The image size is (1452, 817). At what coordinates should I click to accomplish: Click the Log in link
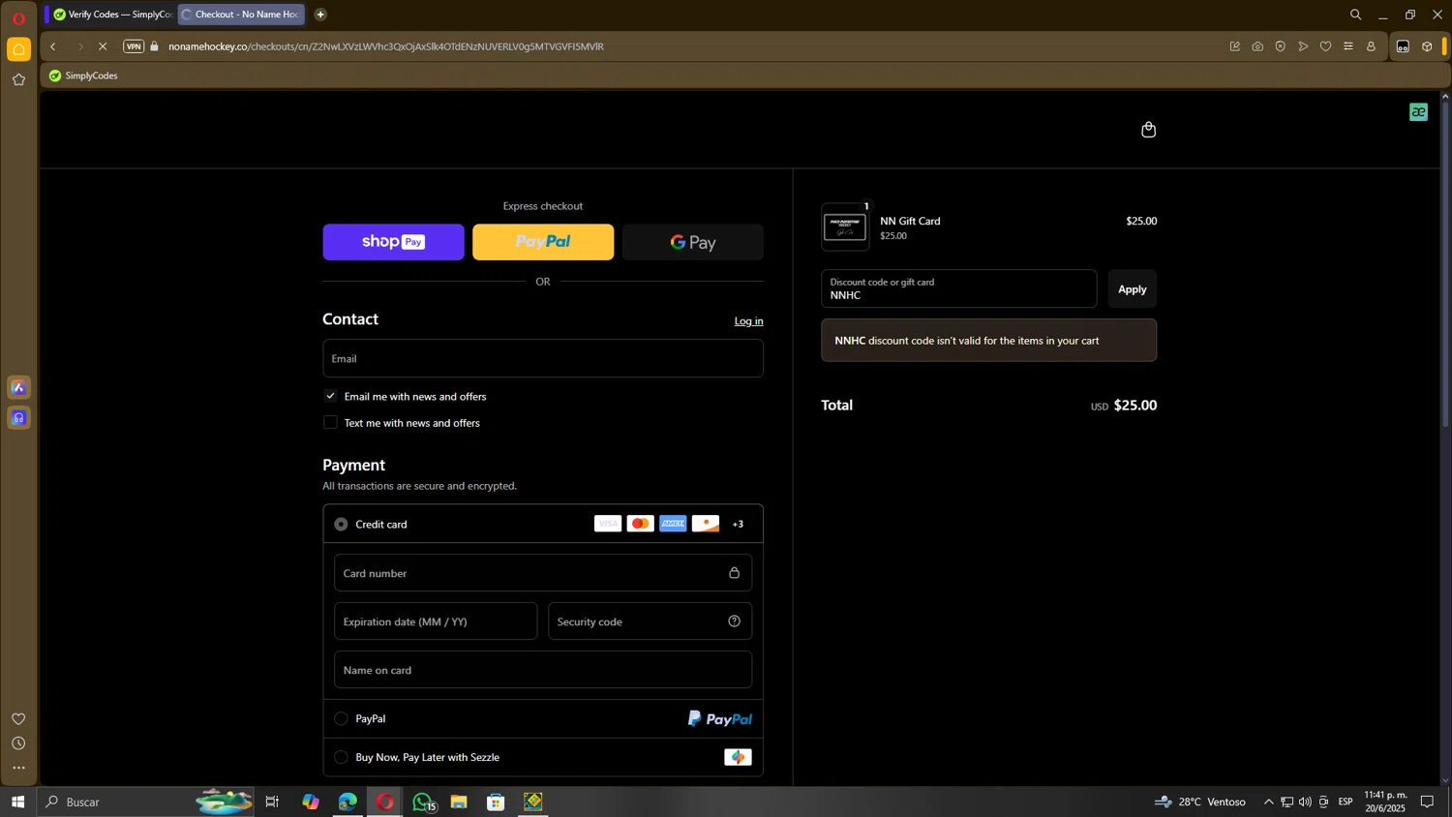tap(748, 320)
